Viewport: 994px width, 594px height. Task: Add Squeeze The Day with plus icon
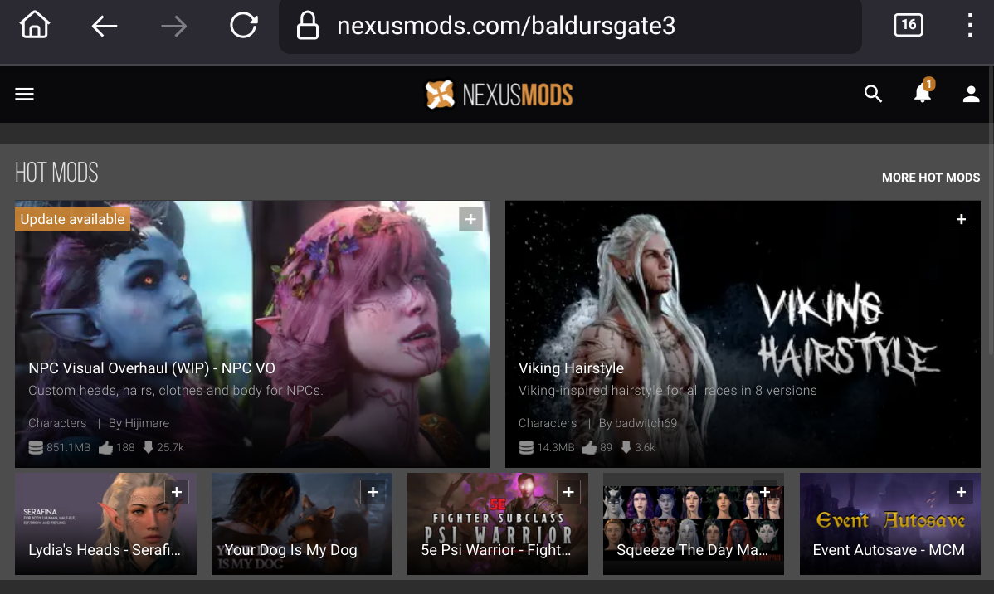coord(764,492)
